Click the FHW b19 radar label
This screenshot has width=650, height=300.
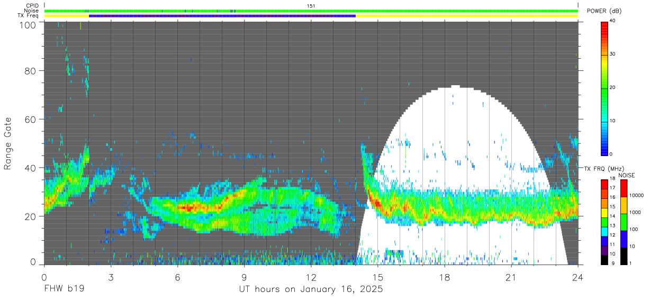[x=65, y=289]
